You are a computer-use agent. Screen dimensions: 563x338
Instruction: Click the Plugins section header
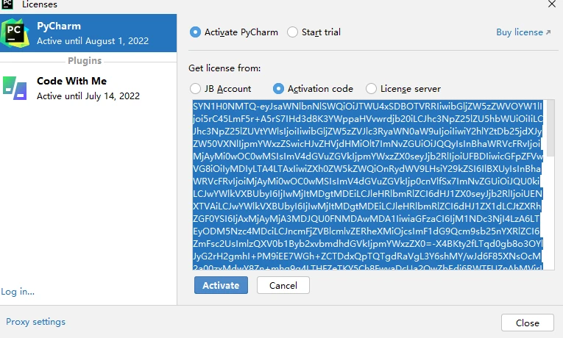(x=88, y=61)
